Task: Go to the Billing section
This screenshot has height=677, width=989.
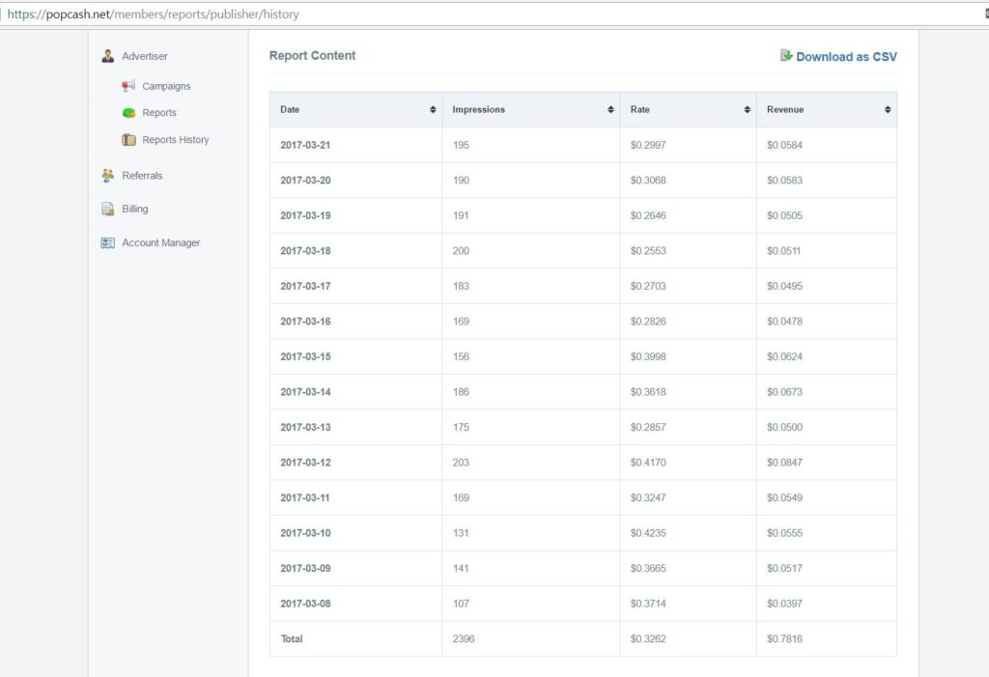Action: click(135, 209)
